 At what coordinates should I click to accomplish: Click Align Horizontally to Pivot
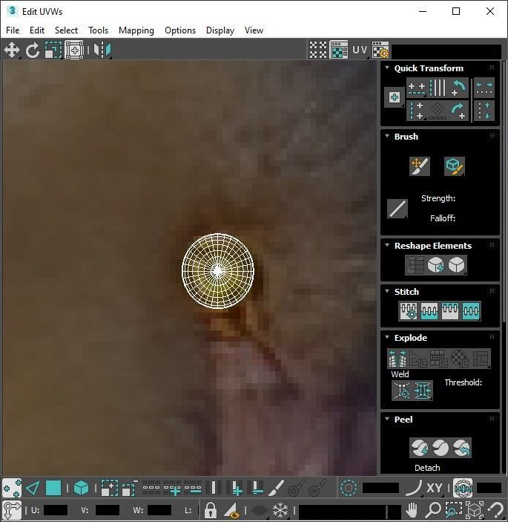pyautogui.click(x=417, y=88)
